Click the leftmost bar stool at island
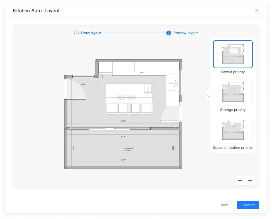This screenshot has width=272, height=219. tap(112, 109)
